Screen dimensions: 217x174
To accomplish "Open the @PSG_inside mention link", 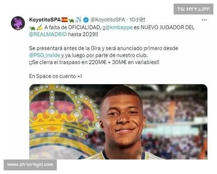I will pos(44,55).
